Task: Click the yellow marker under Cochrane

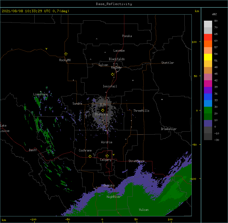Action: tap(90, 156)
